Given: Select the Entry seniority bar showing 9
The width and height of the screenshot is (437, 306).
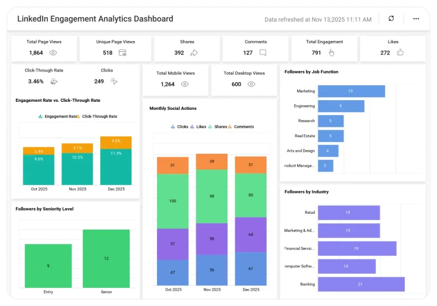Looking at the screenshot, I should [x=48, y=266].
